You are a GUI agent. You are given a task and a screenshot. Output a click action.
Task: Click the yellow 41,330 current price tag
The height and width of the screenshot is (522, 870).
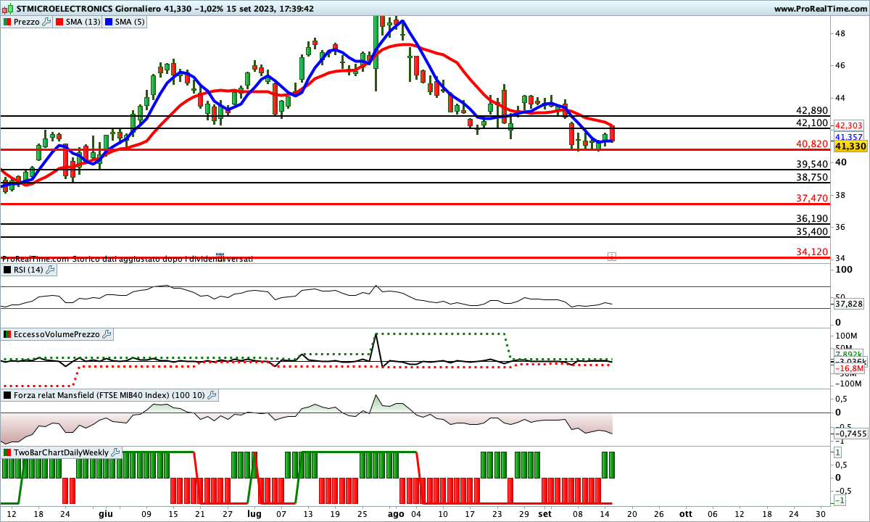coord(850,146)
